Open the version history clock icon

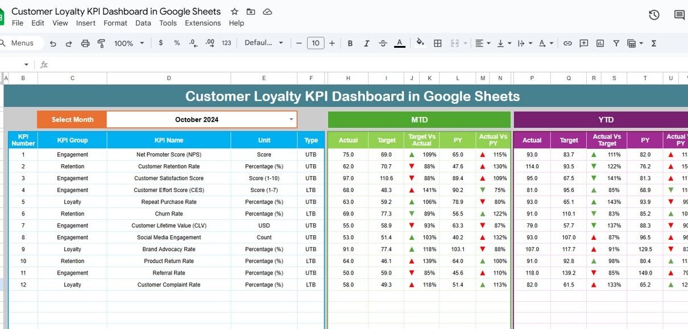tap(654, 15)
